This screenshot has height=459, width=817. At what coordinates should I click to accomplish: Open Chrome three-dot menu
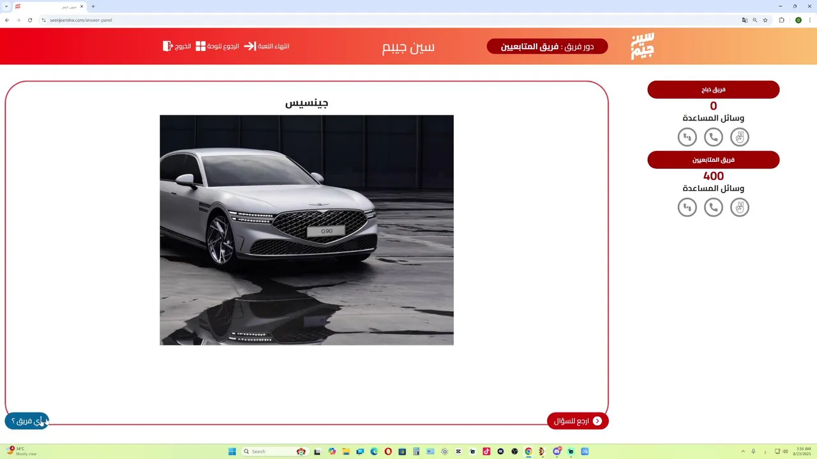point(810,20)
